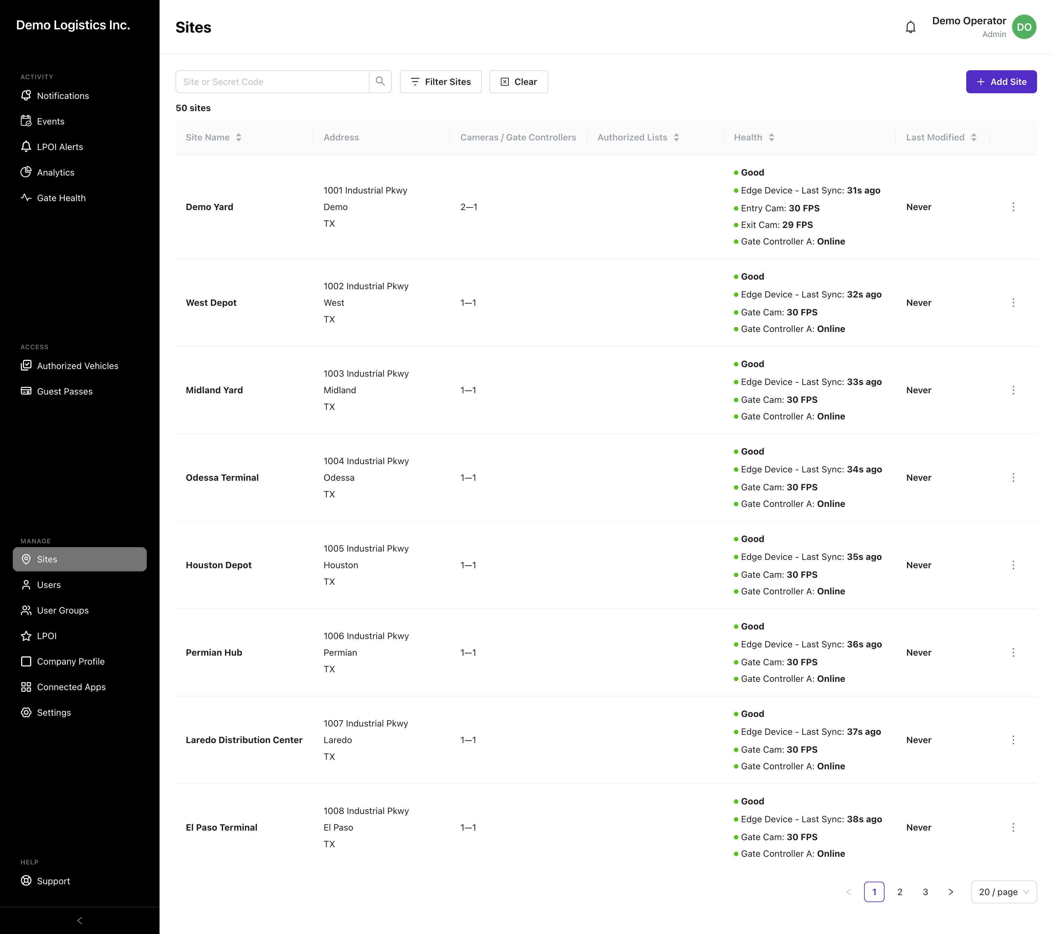Click West Depot site name
1053x934 pixels.
[211, 303]
